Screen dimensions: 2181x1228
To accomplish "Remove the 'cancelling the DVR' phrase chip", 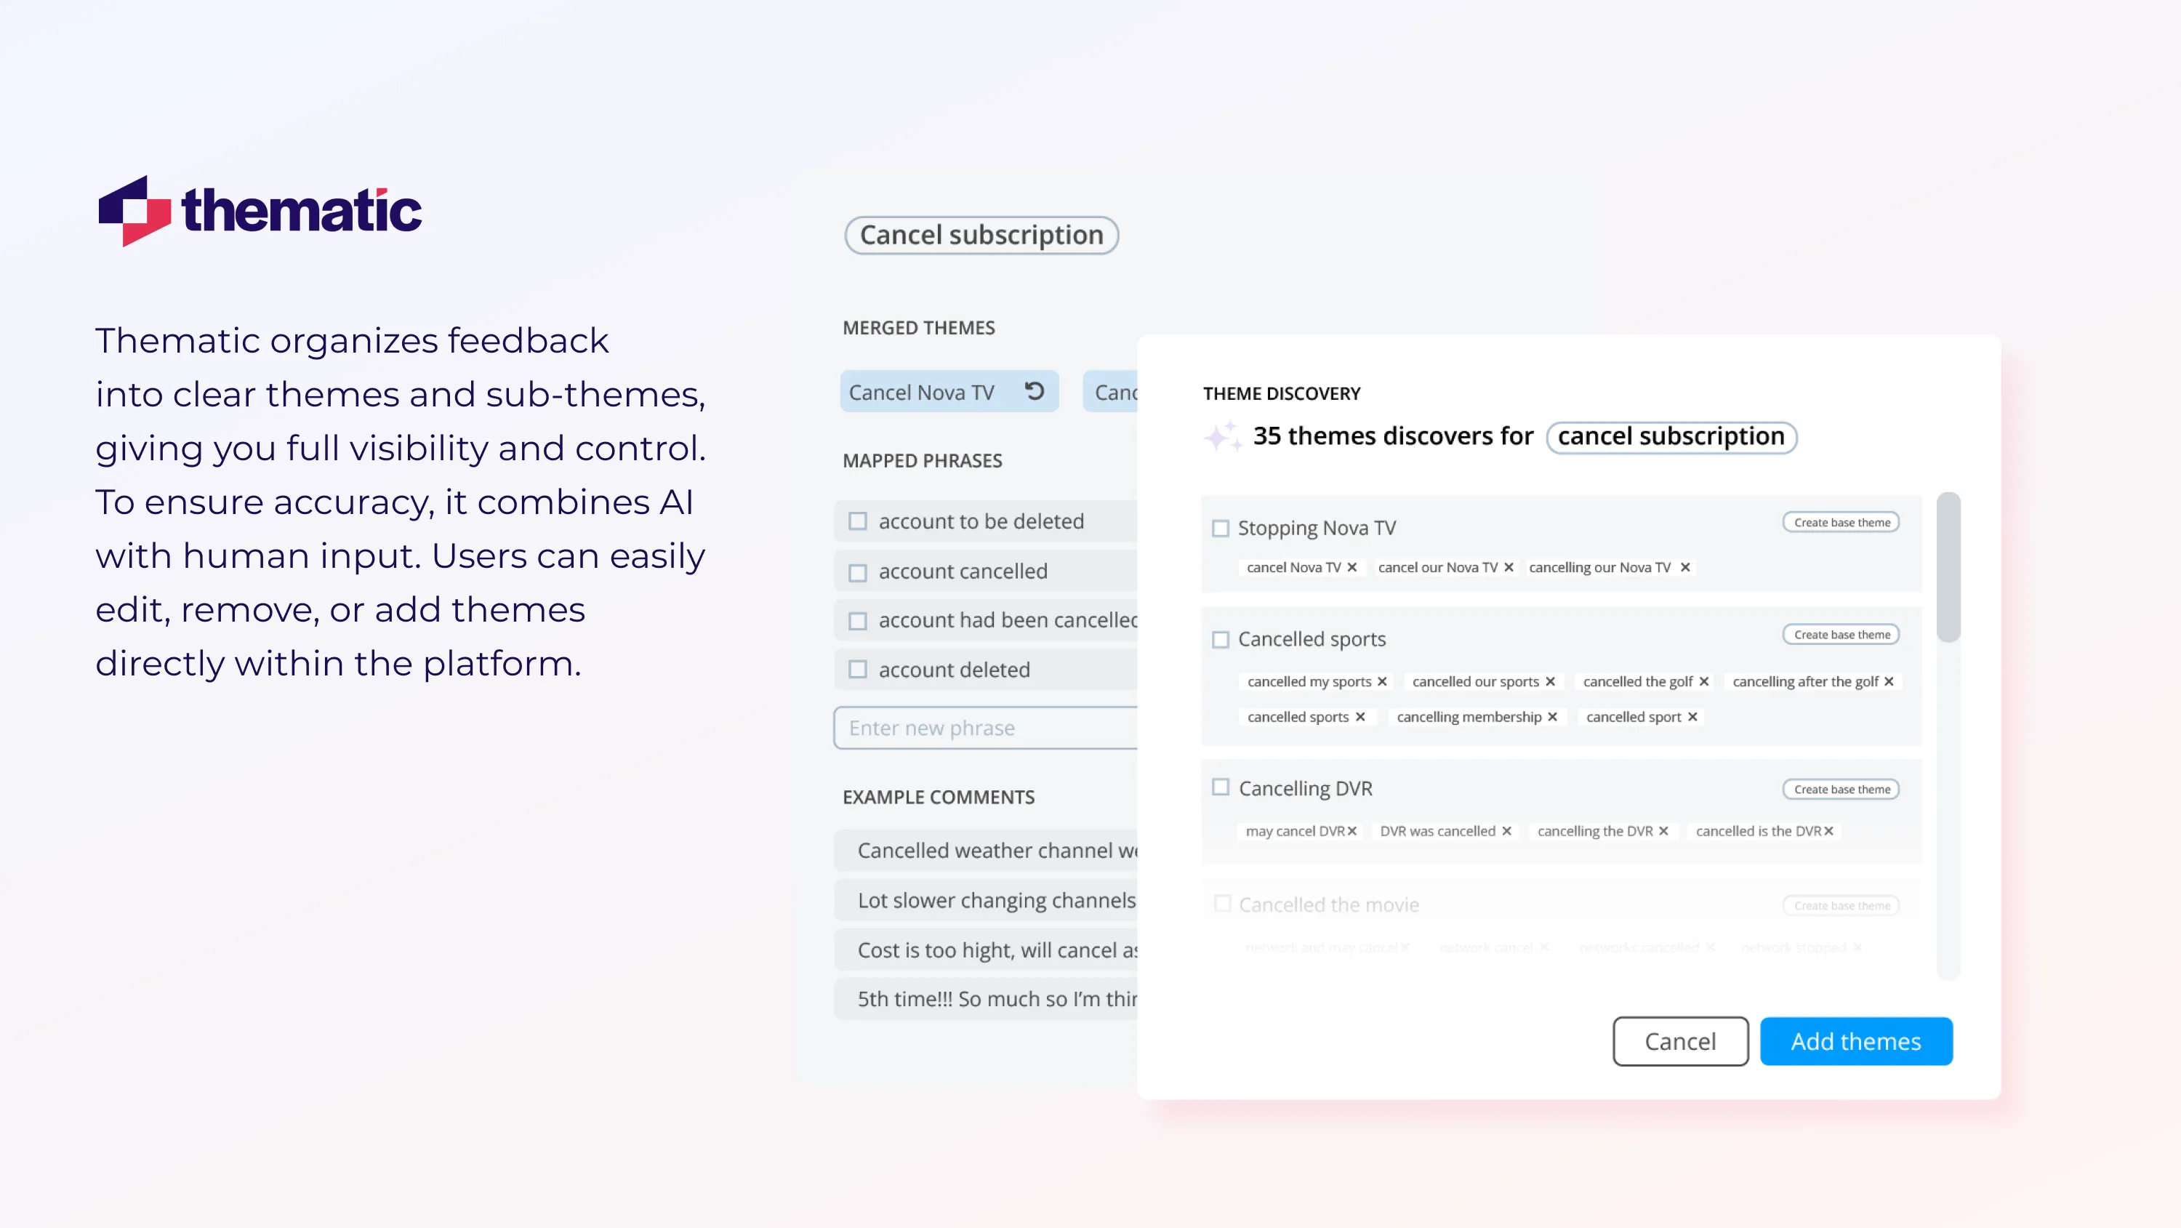I will coord(1663,832).
